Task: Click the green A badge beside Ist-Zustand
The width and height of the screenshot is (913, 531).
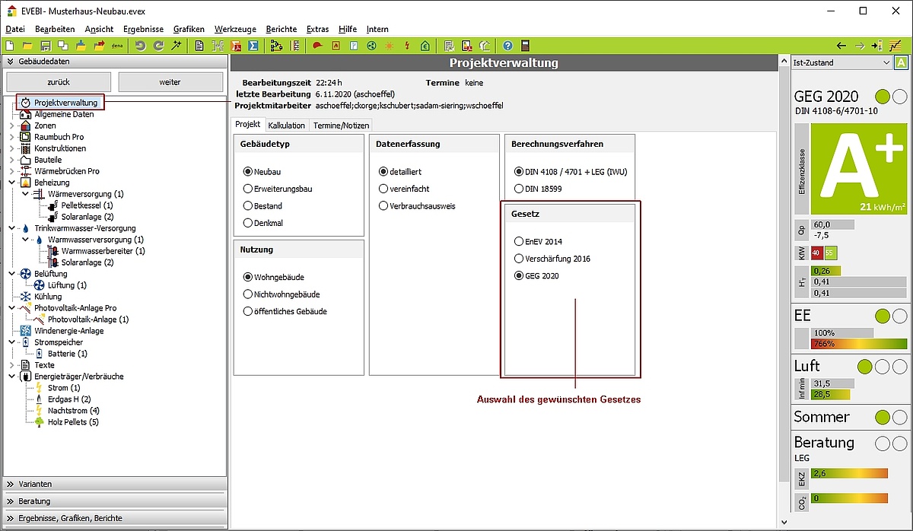Action: (901, 62)
